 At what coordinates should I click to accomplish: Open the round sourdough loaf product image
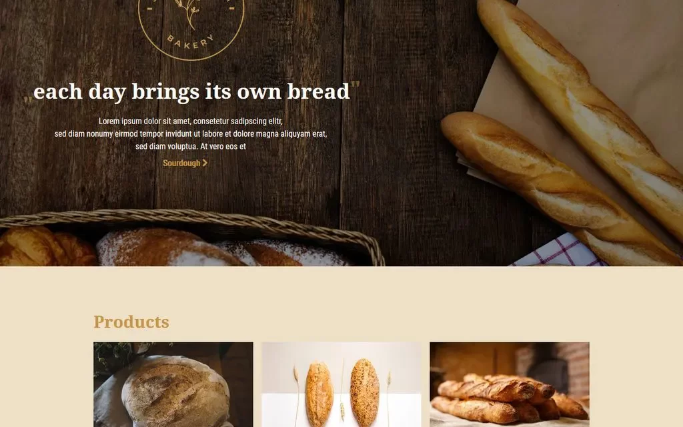click(173, 384)
